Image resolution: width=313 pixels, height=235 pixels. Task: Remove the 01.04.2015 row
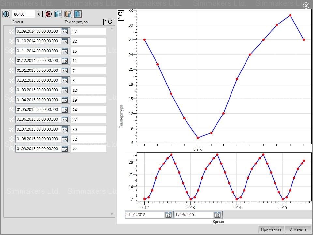coord(12,100)
